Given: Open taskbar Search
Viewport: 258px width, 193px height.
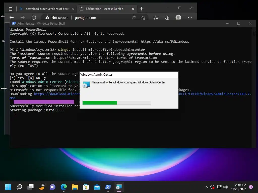Looking at the screenshot, I should click(x=19, y=187).
